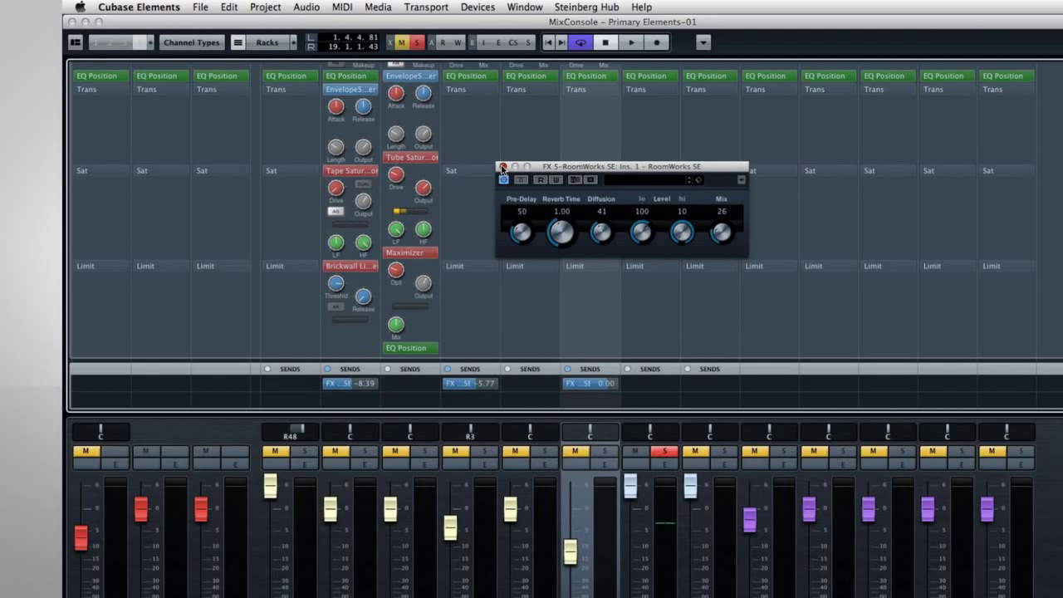
Task: Click the Level lo knob in RoomWorks
Action: pos(641,233)
